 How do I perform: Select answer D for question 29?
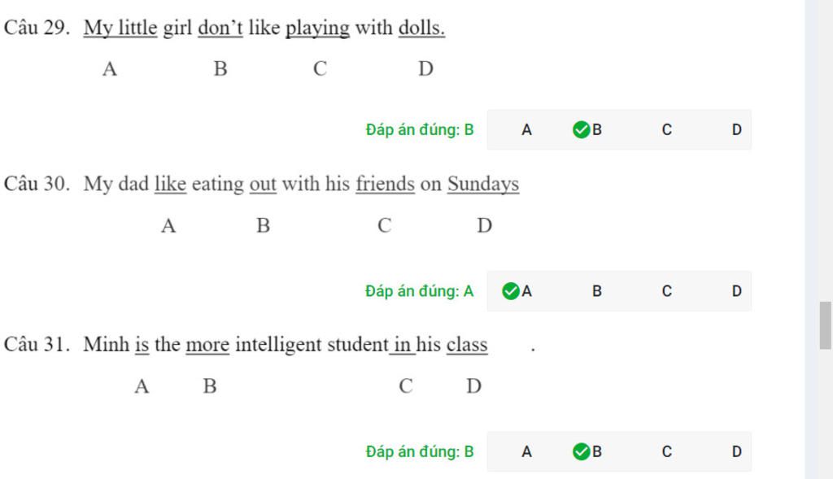click(x=736, y=129)
